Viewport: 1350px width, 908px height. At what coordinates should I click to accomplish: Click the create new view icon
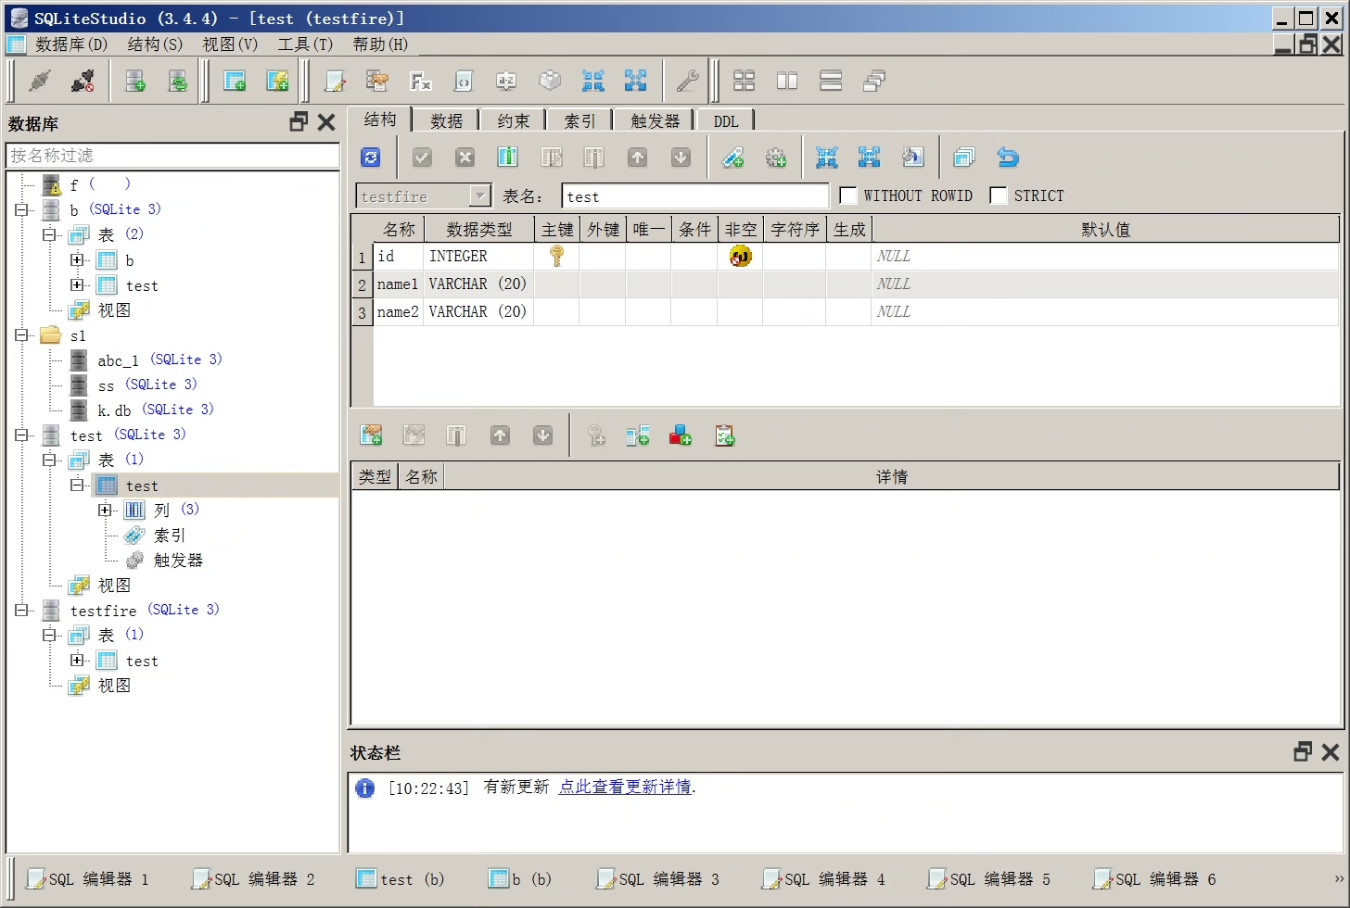(277, 82)
